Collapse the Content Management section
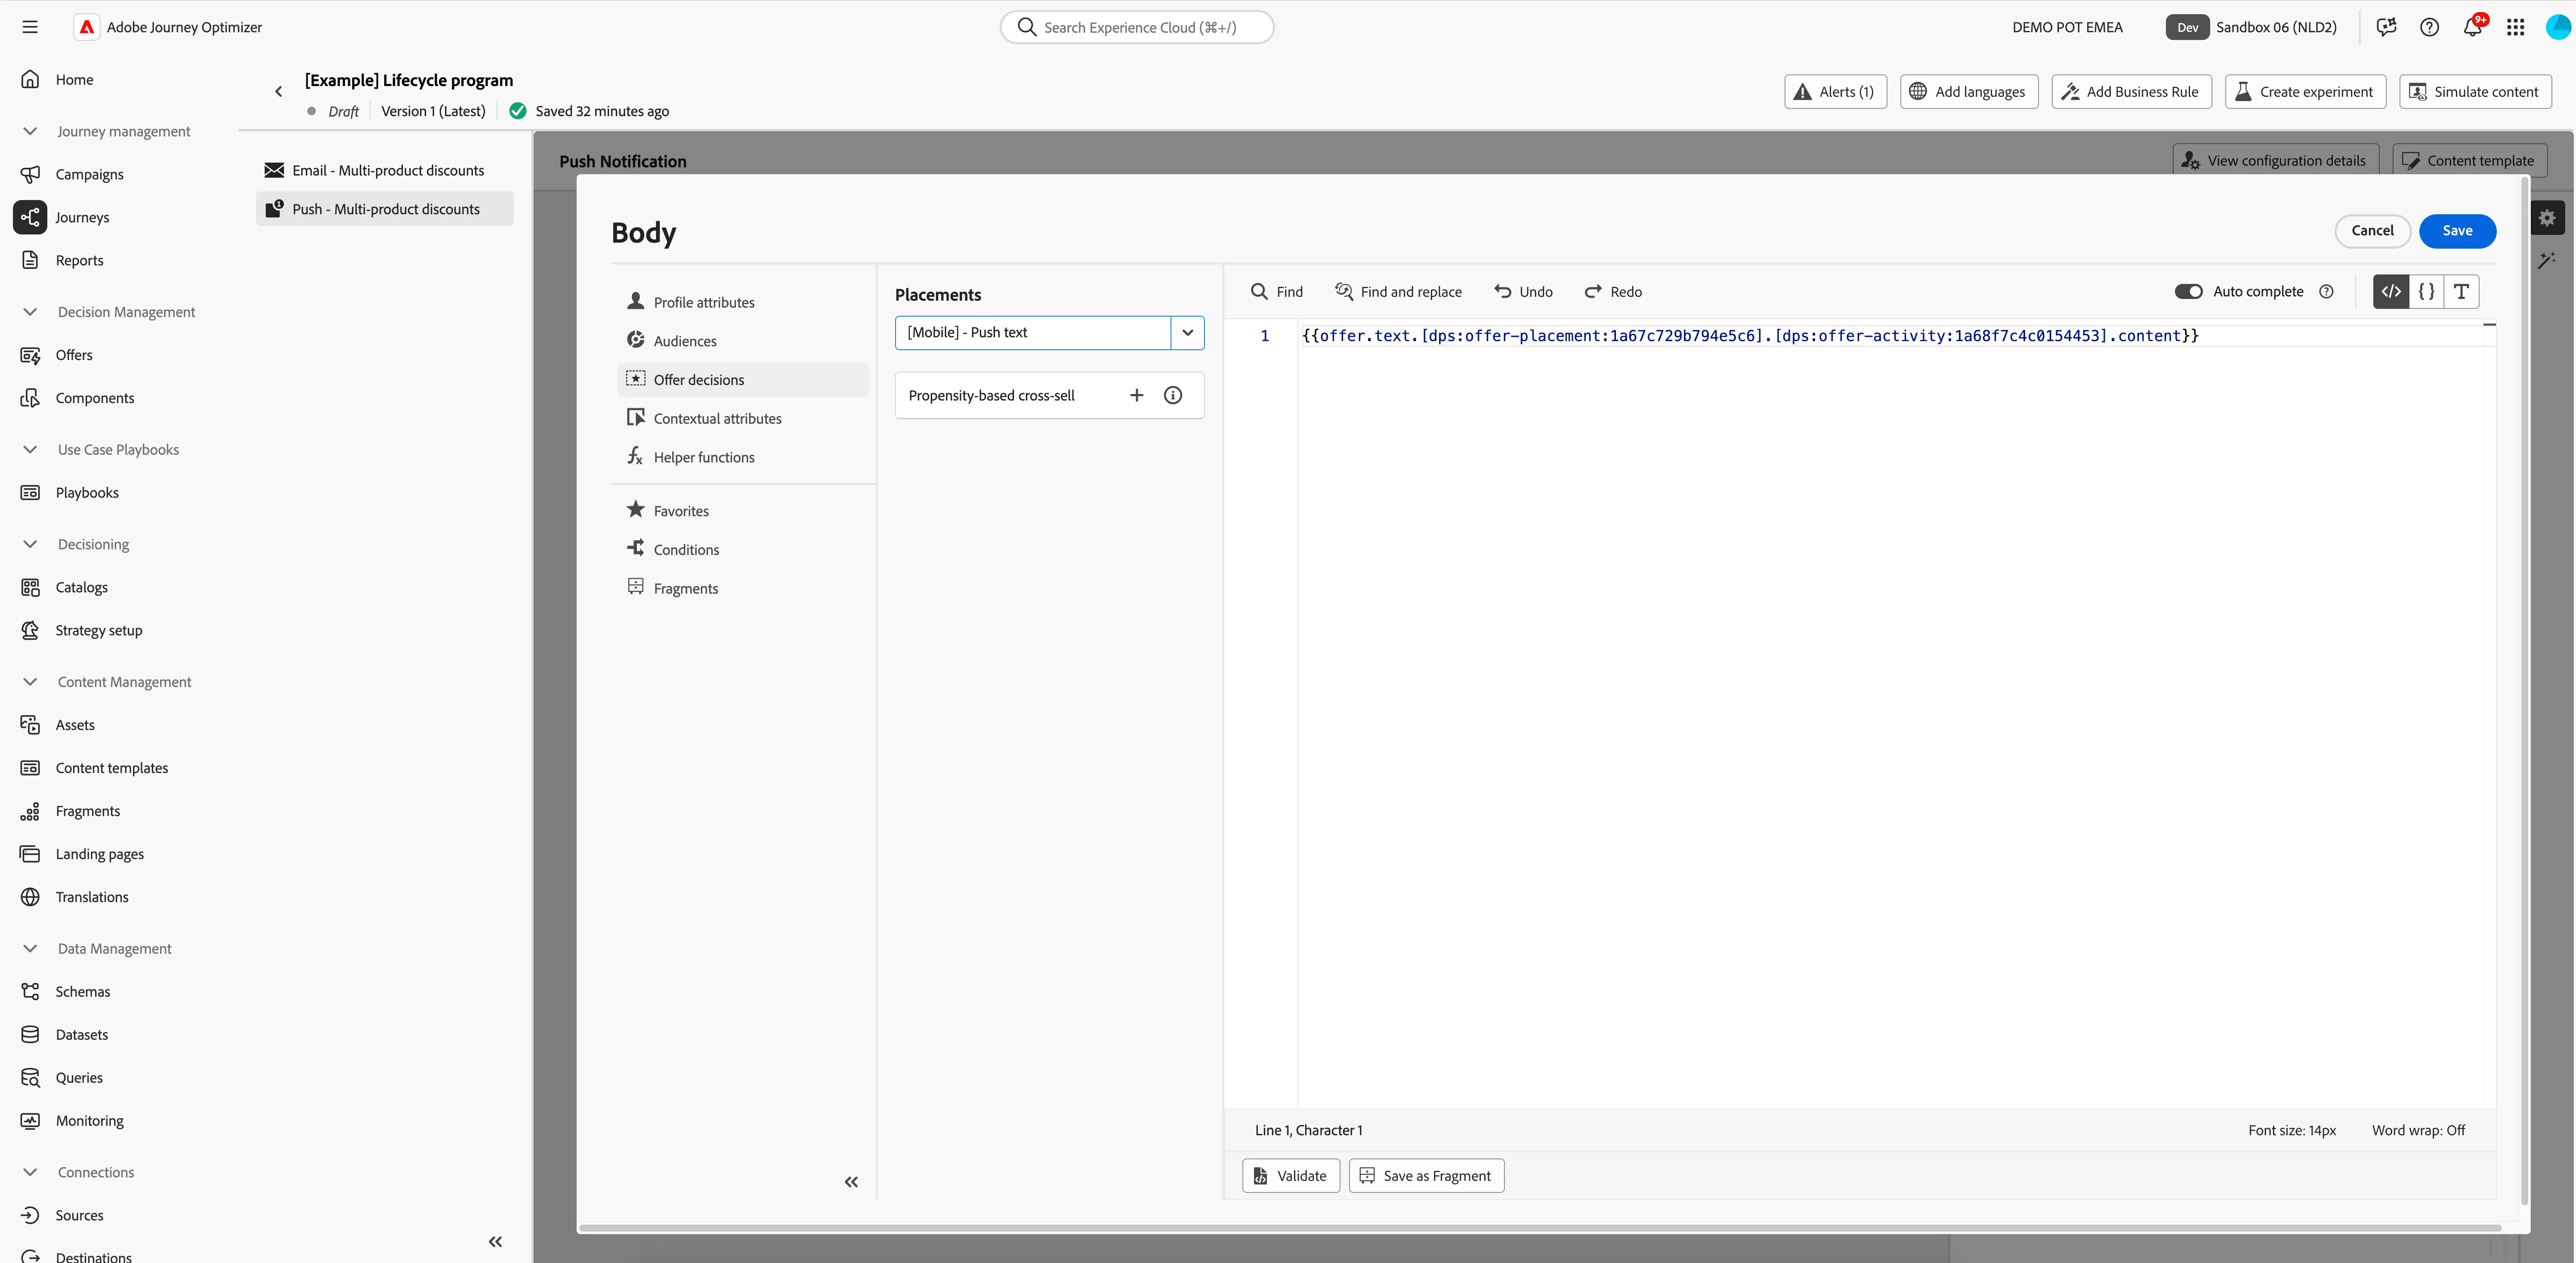Viewport: 2576px width, 1263px height. click(x=30, y=682)
